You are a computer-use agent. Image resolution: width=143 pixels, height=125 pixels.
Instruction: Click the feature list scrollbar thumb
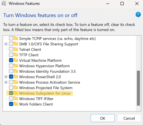139,88
